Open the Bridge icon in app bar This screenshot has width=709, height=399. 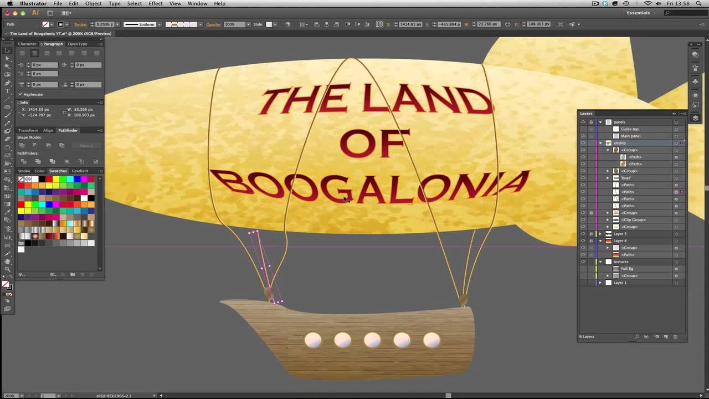[50, 13]
